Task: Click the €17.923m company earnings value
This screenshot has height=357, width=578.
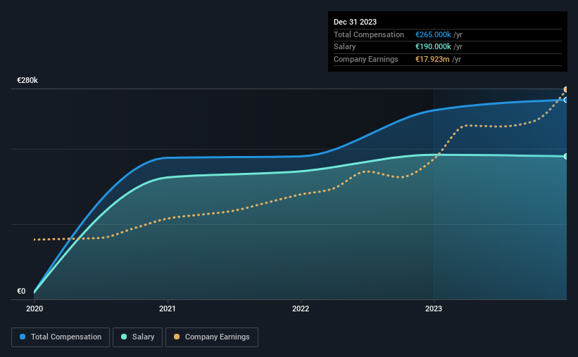Action: [432, 59]
